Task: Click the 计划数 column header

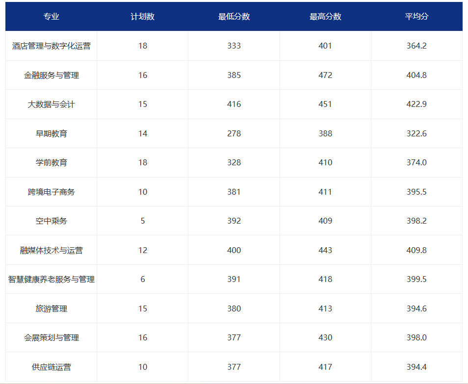Action: [x=142, y=16]
